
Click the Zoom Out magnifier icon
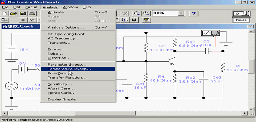[136, 13]
